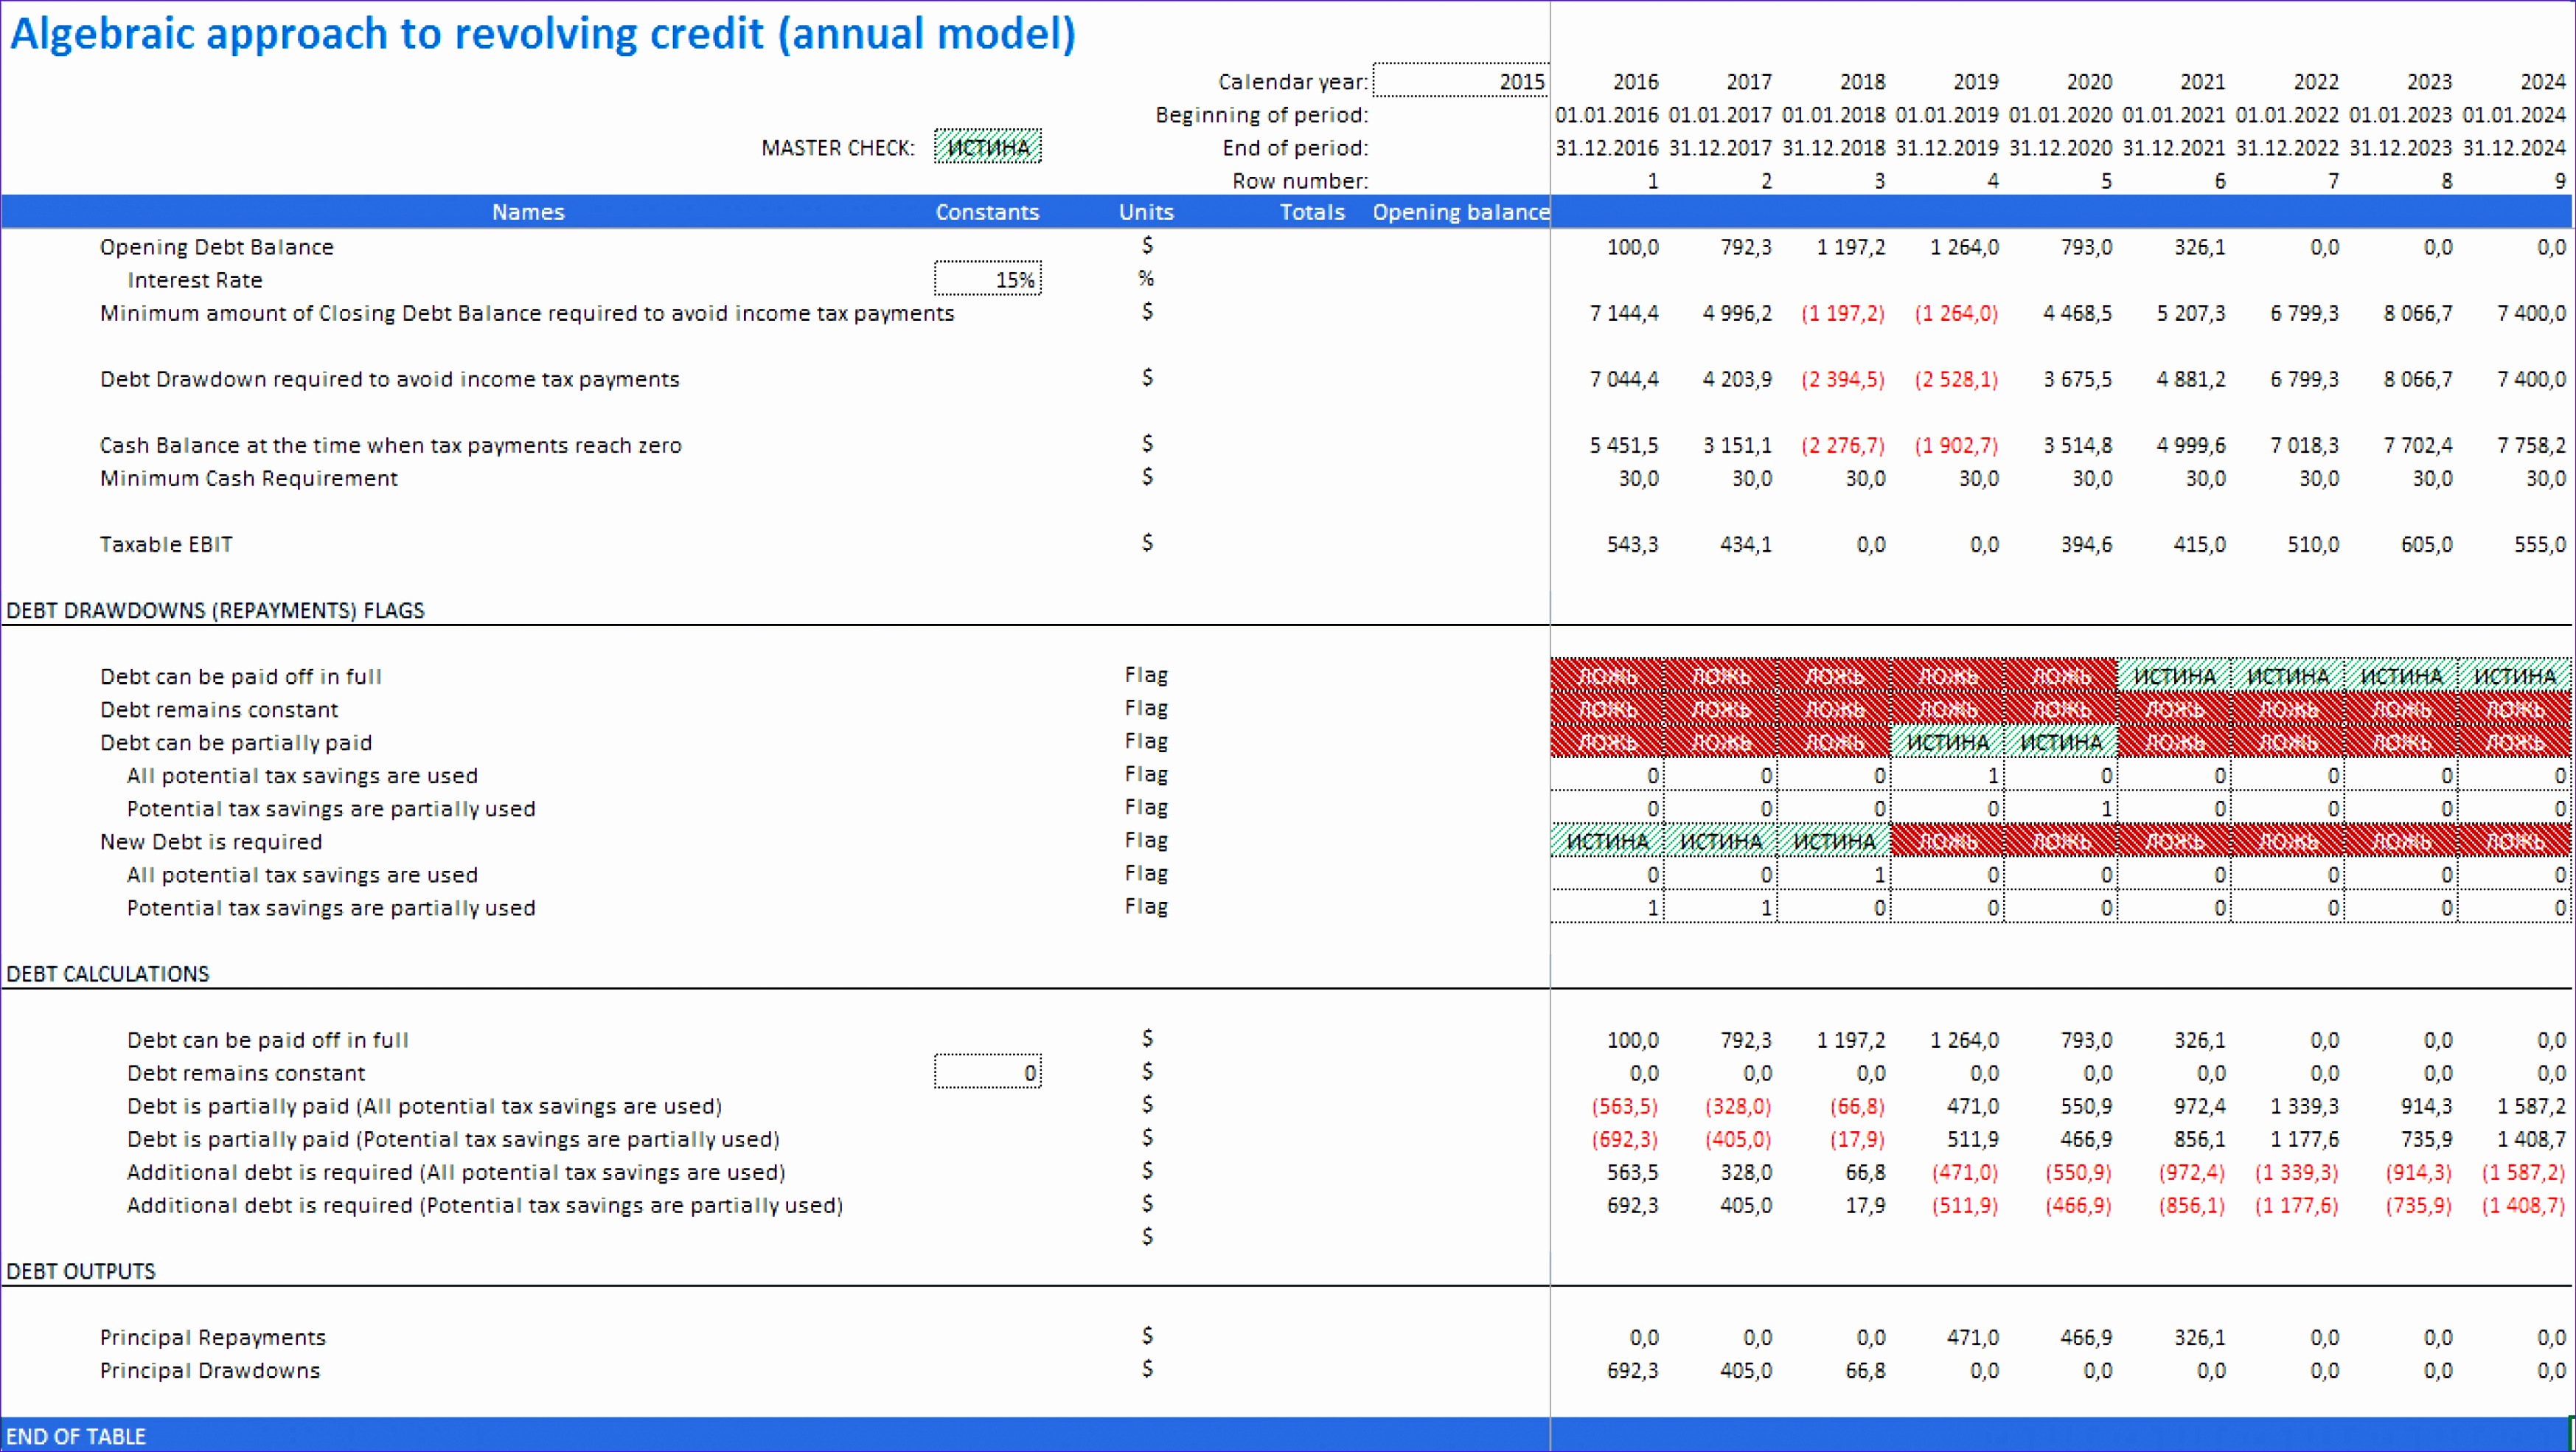The width and height of the screenshot is (2576, 1452).
Task: Select the Debt remains constant value field showing 0
Action: click(x=987, y=1071)
